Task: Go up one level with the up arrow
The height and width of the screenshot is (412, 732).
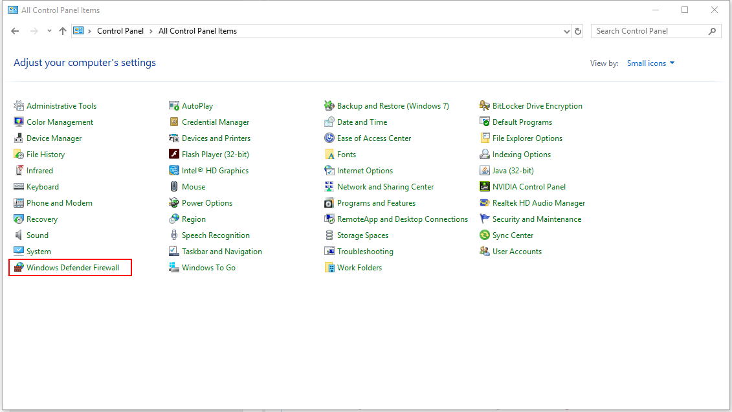Action: click(x=63, y=31)
